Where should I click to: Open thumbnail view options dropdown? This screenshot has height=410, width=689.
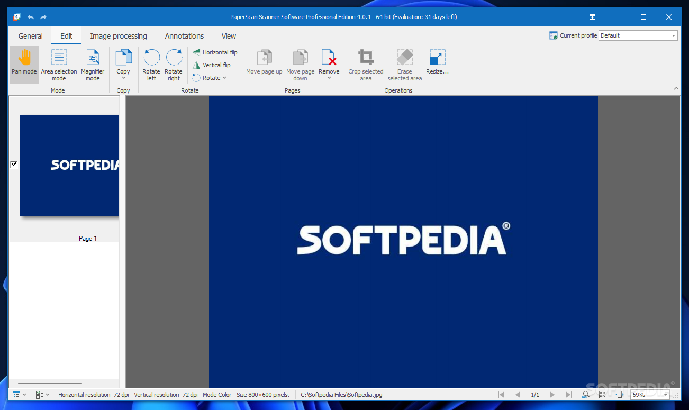(20, 395)
